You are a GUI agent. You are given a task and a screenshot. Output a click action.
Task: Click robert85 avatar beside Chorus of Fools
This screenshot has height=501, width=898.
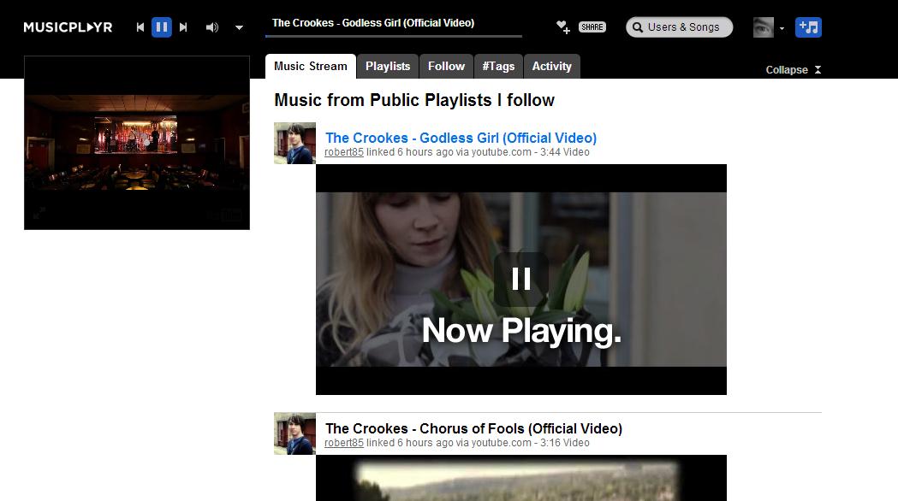[x=294, y=433]
